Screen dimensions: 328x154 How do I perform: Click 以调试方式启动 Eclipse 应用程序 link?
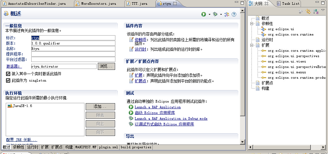tap(164, 124)
